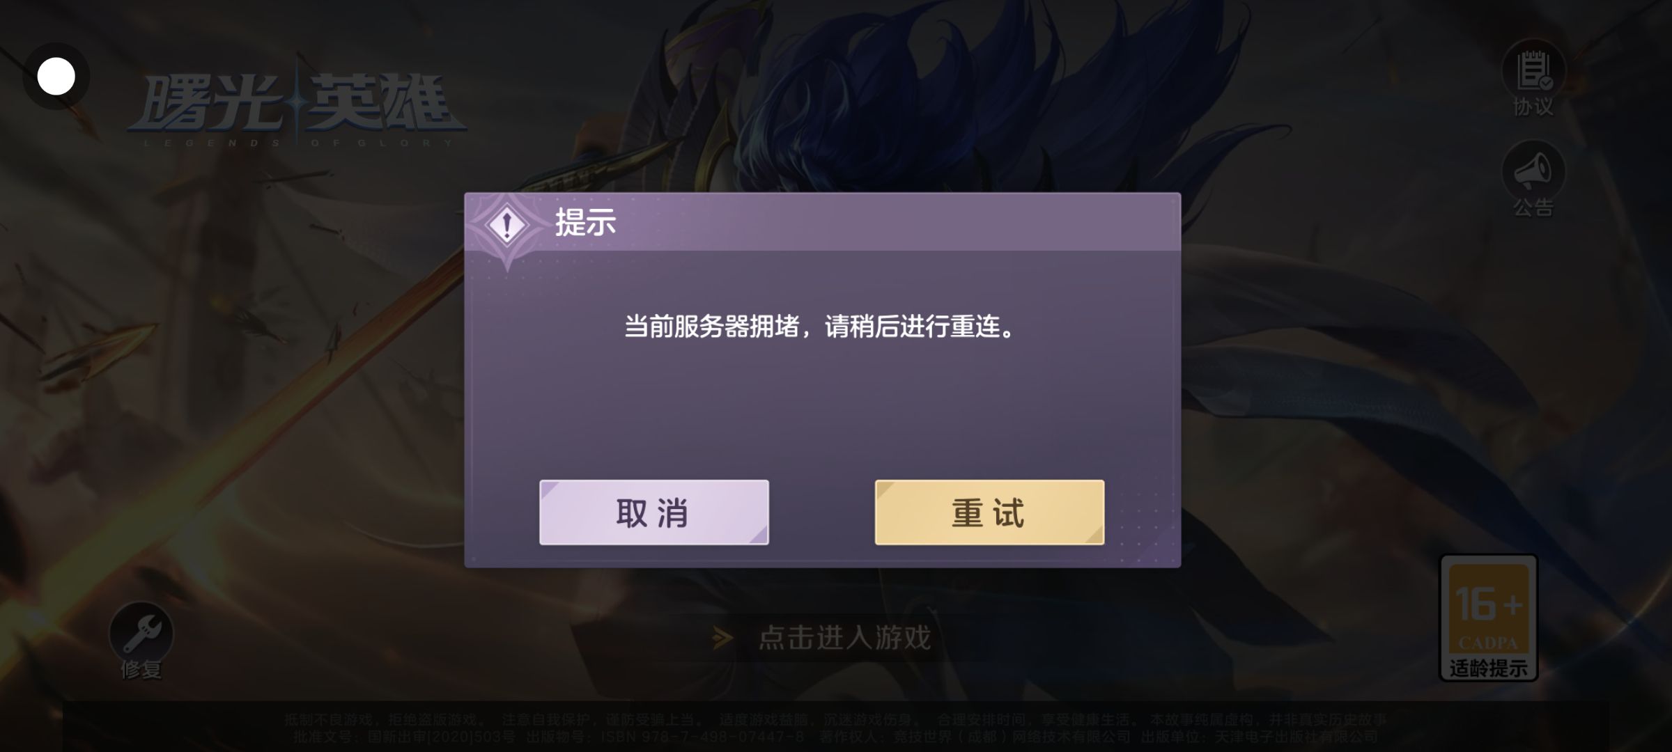Tap the white circle floating button
This screenshot has height=752, width=1672.
pyautogui.click(x=56, y=77)
